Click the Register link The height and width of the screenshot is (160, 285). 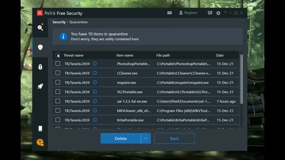click(188, 13)
